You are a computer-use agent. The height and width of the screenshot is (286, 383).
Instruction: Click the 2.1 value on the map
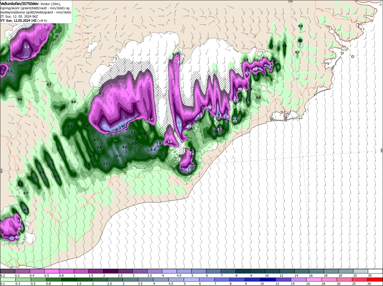(92, 156)
